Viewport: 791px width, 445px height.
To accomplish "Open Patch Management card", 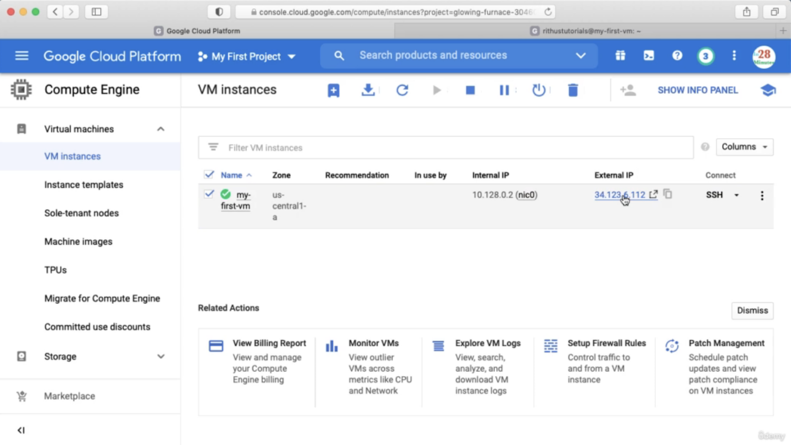I will 715,367.
